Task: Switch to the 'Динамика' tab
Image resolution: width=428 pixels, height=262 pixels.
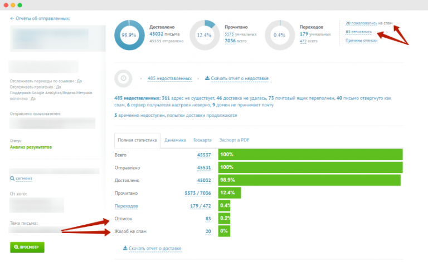Action: click(x=175, y=140)
